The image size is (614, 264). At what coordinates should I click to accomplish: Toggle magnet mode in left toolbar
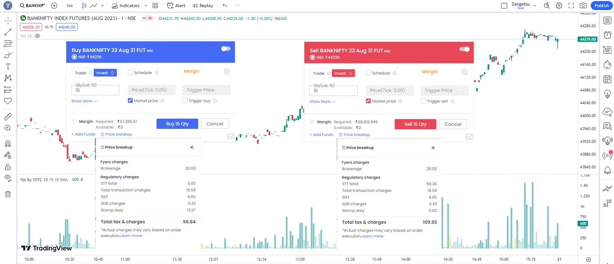pyautogui.click(x=8, y=144)
